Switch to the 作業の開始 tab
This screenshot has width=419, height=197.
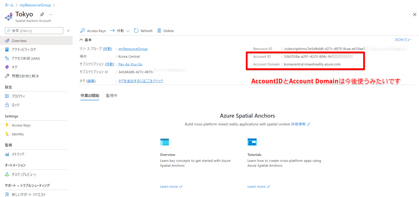coord(90,96)
